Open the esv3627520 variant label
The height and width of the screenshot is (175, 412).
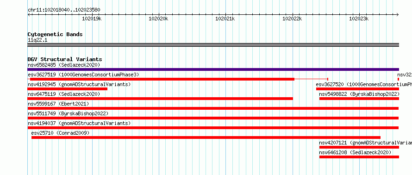(x=364, y=84)
